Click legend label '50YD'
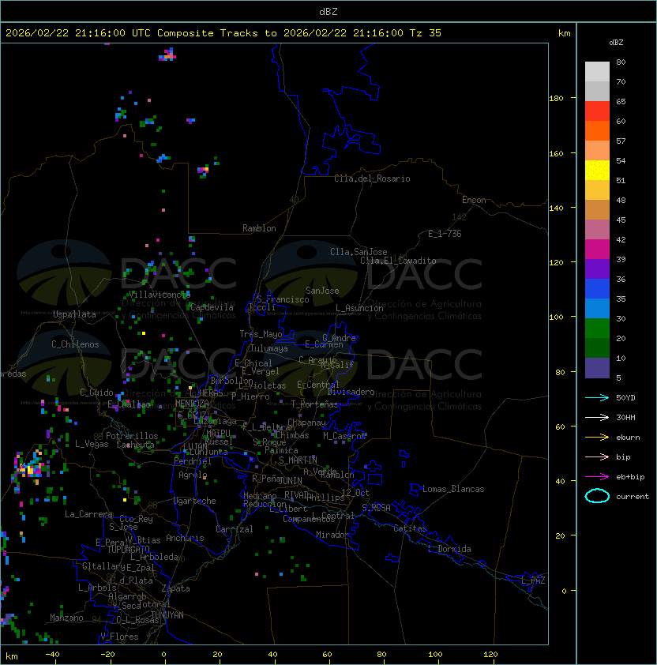 coord(625,398)
